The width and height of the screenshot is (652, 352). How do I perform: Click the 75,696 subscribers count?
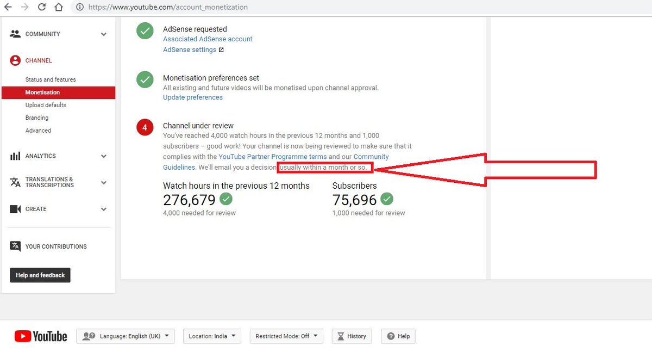click(x=355, y=200)
